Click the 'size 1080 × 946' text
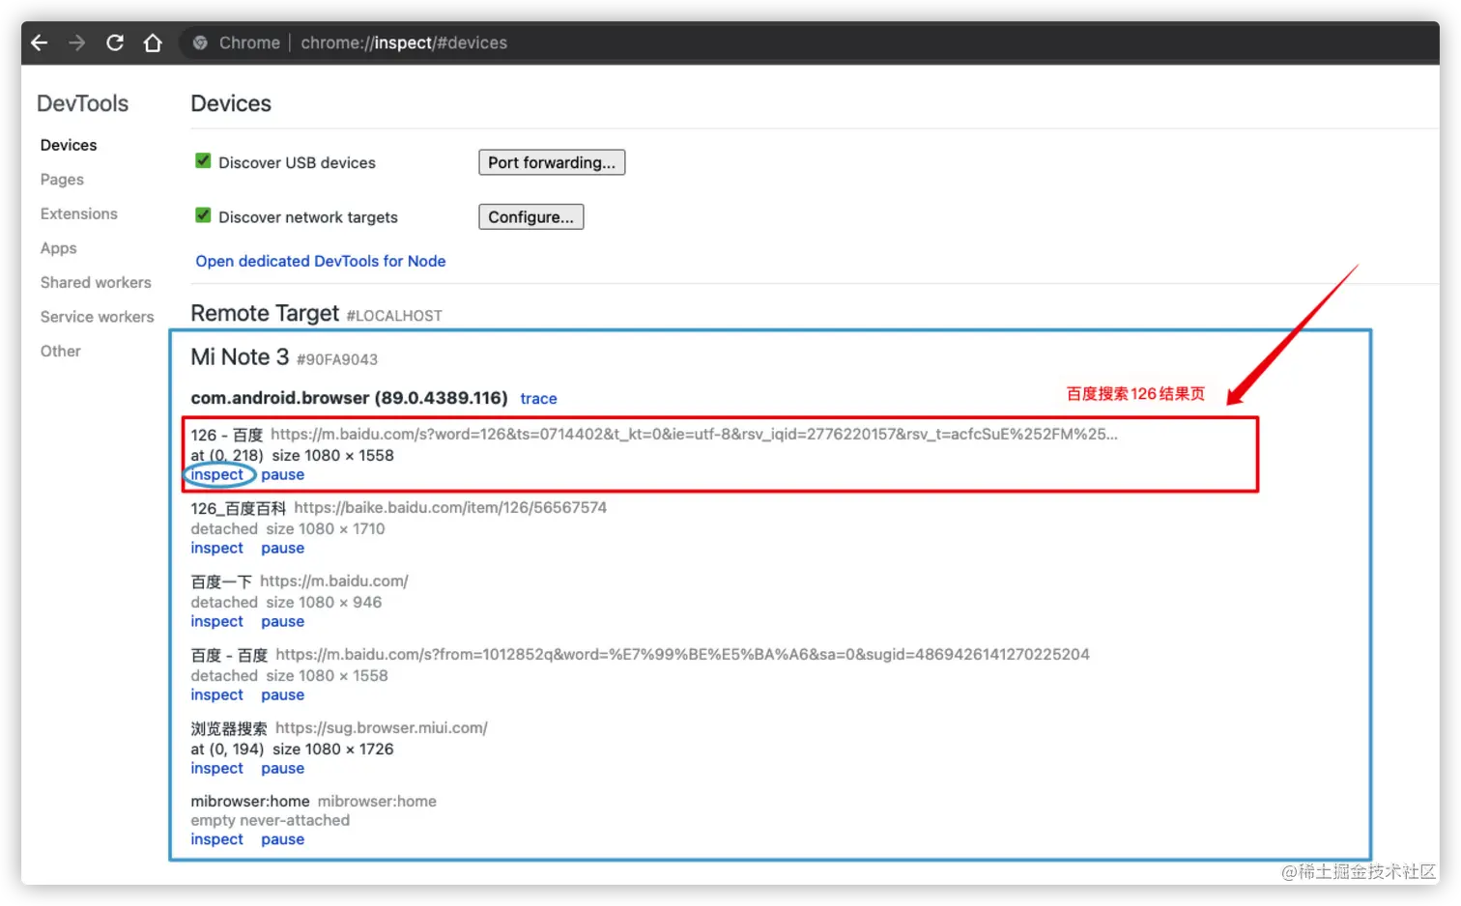Image resolution: width=1461 pixels, height=906 pixels. (324, 602)
